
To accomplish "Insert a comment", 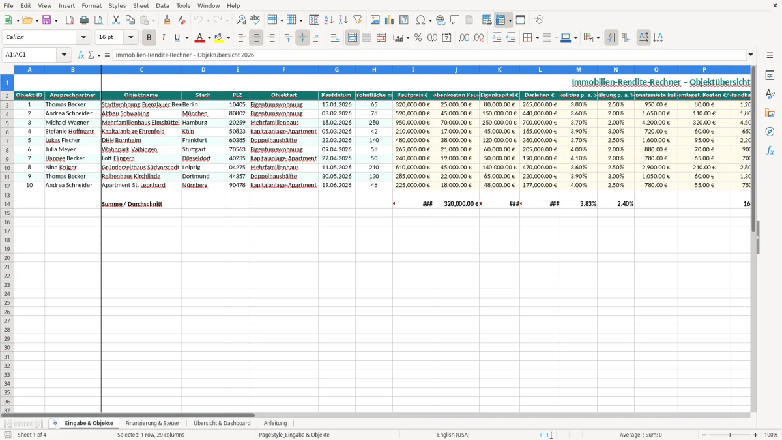I will [456, 20].
